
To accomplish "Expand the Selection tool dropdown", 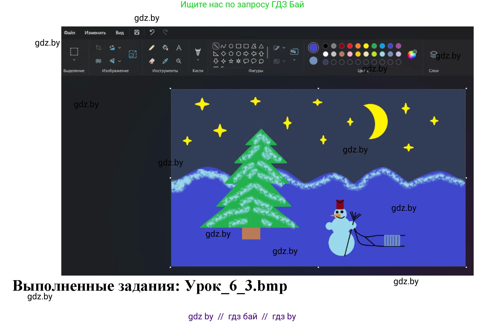I will [74, 60].
